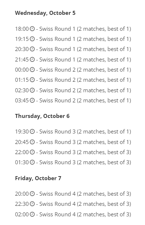Click the 01:30 Swiss Round 3 entry
Image resolution: width=145 pixels, height=225 pixels.
(x=73, y=162)
